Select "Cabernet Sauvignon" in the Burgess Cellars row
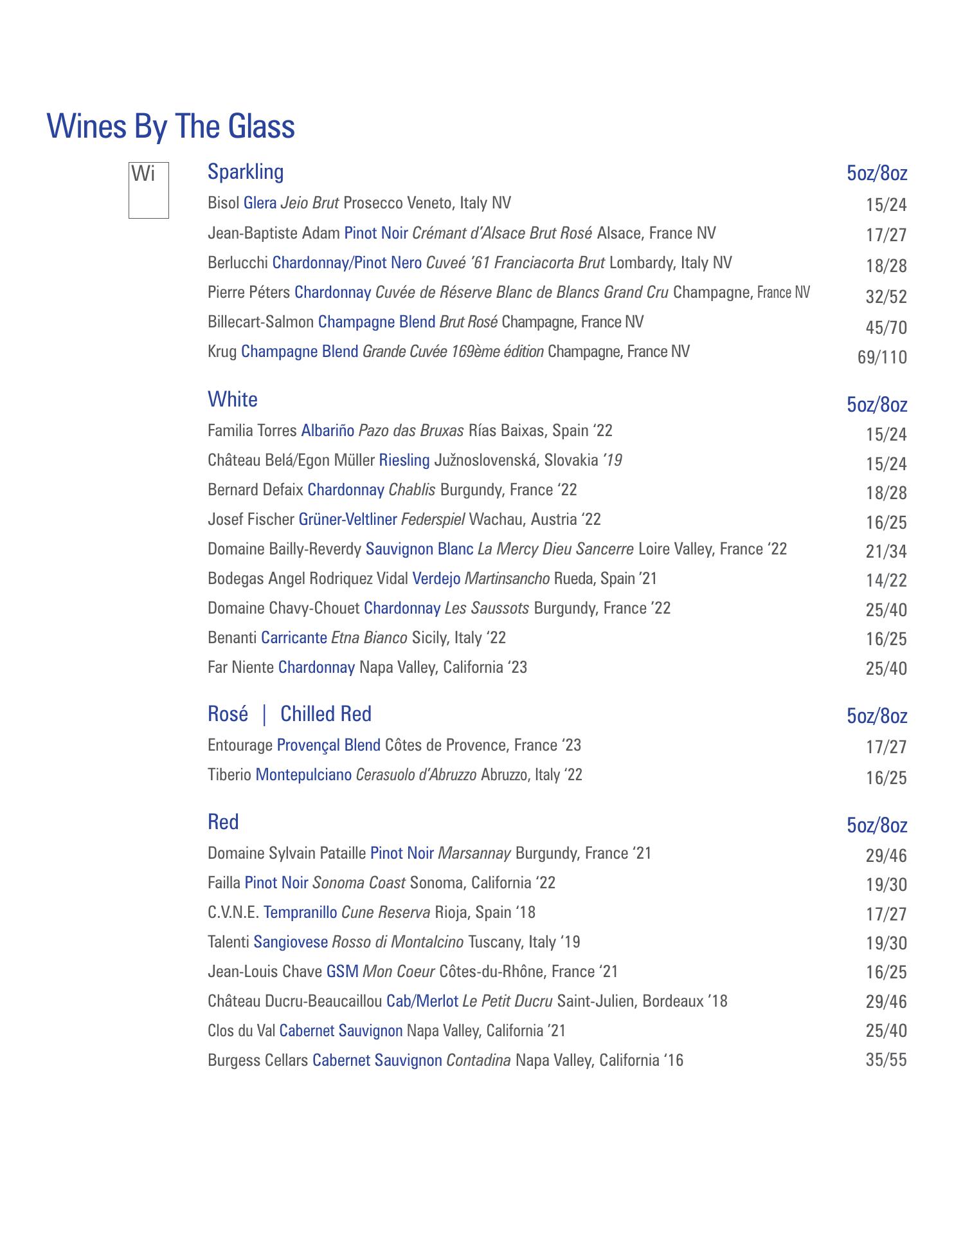The image size is (954, 1235). pos(377,1060)
